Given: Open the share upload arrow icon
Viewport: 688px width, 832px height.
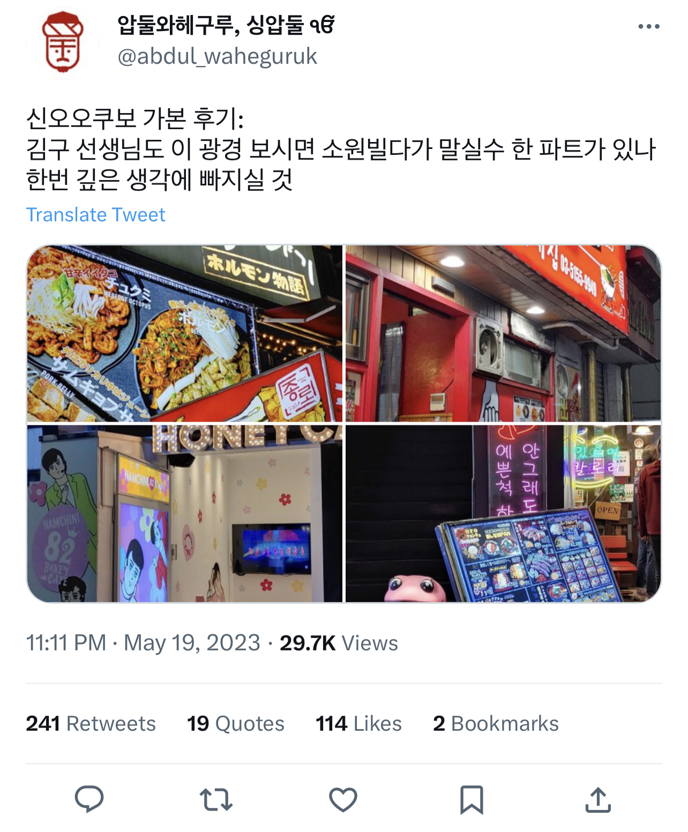Looking at the screenshot, I should (598, 799).
